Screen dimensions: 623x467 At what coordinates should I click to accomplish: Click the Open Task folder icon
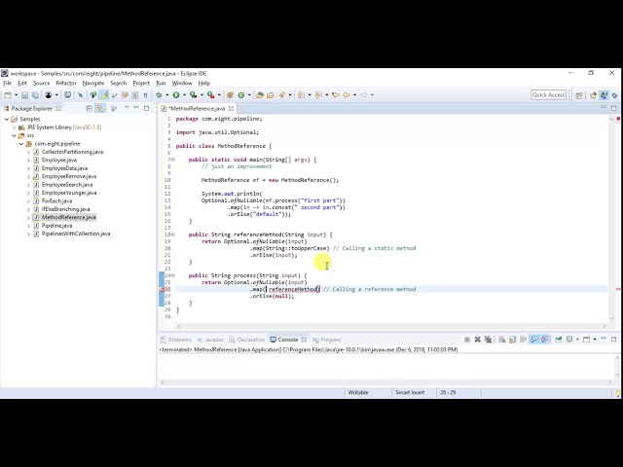271,95
